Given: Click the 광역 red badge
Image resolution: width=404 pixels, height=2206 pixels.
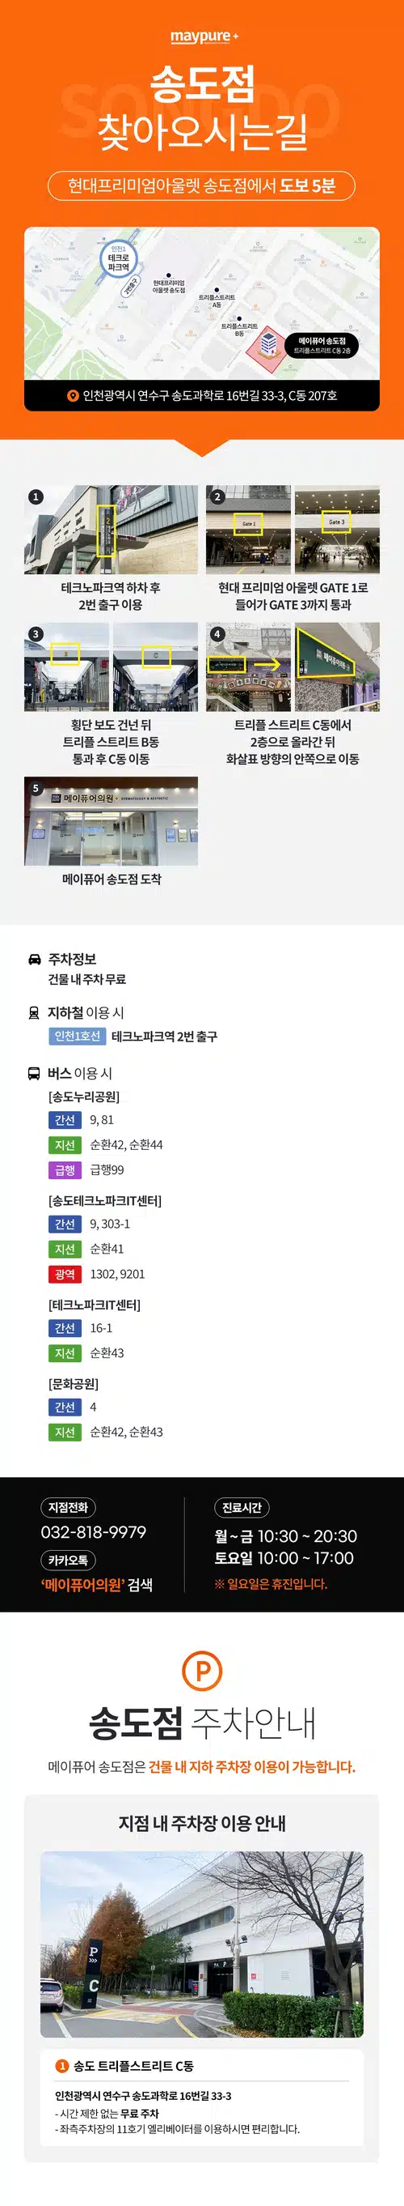Looking at the screenshot, I should point(65,1274).
